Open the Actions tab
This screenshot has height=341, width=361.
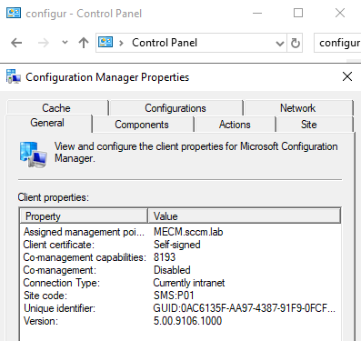pos(235,125)
